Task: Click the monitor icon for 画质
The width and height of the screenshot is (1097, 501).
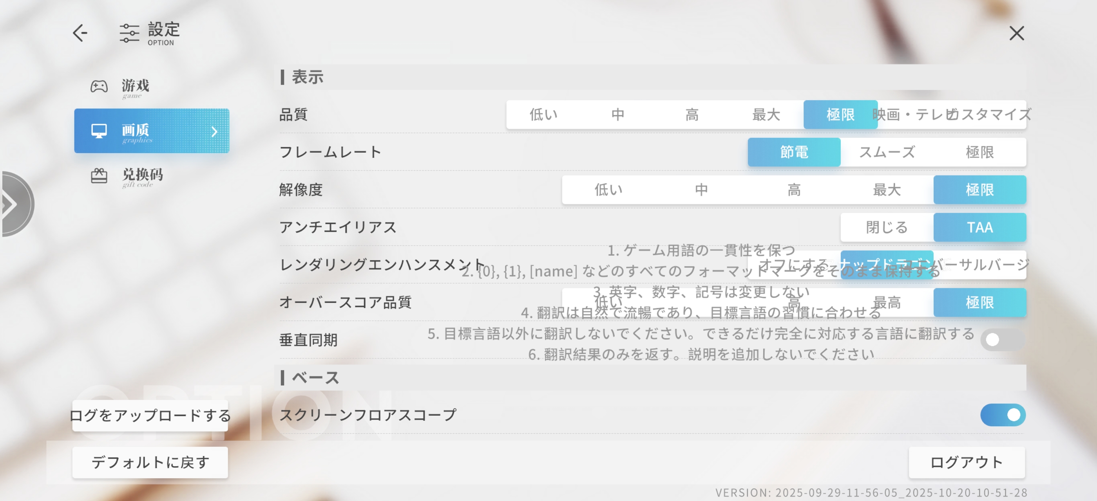Action: [99, 131]
